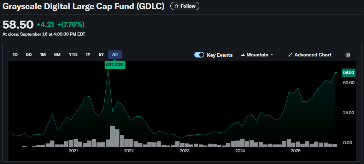
Task: Open the Advanced Chart link
Action: [313, 55]
